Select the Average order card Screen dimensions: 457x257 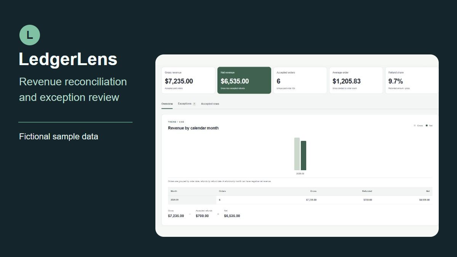356,80
